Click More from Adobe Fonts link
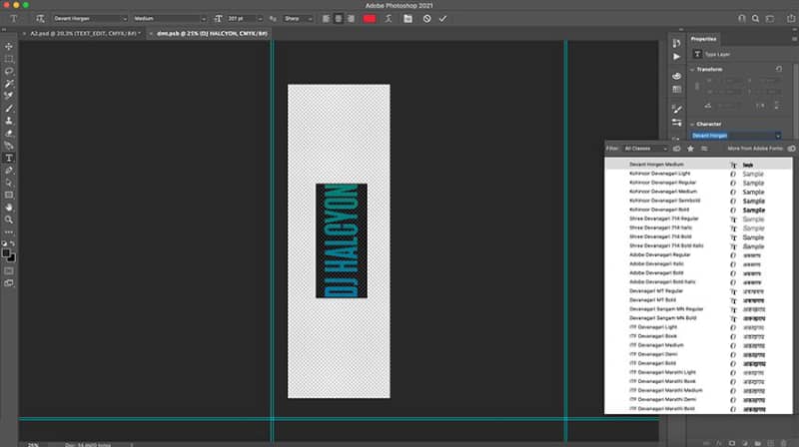Screen dimensions: 799x447 (x=755, y=149)
